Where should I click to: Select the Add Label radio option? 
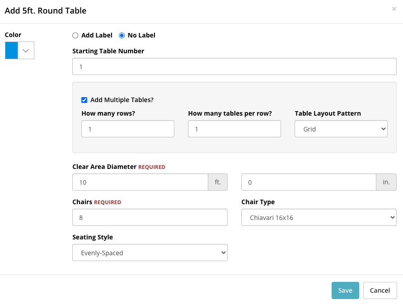click(75, 36)
